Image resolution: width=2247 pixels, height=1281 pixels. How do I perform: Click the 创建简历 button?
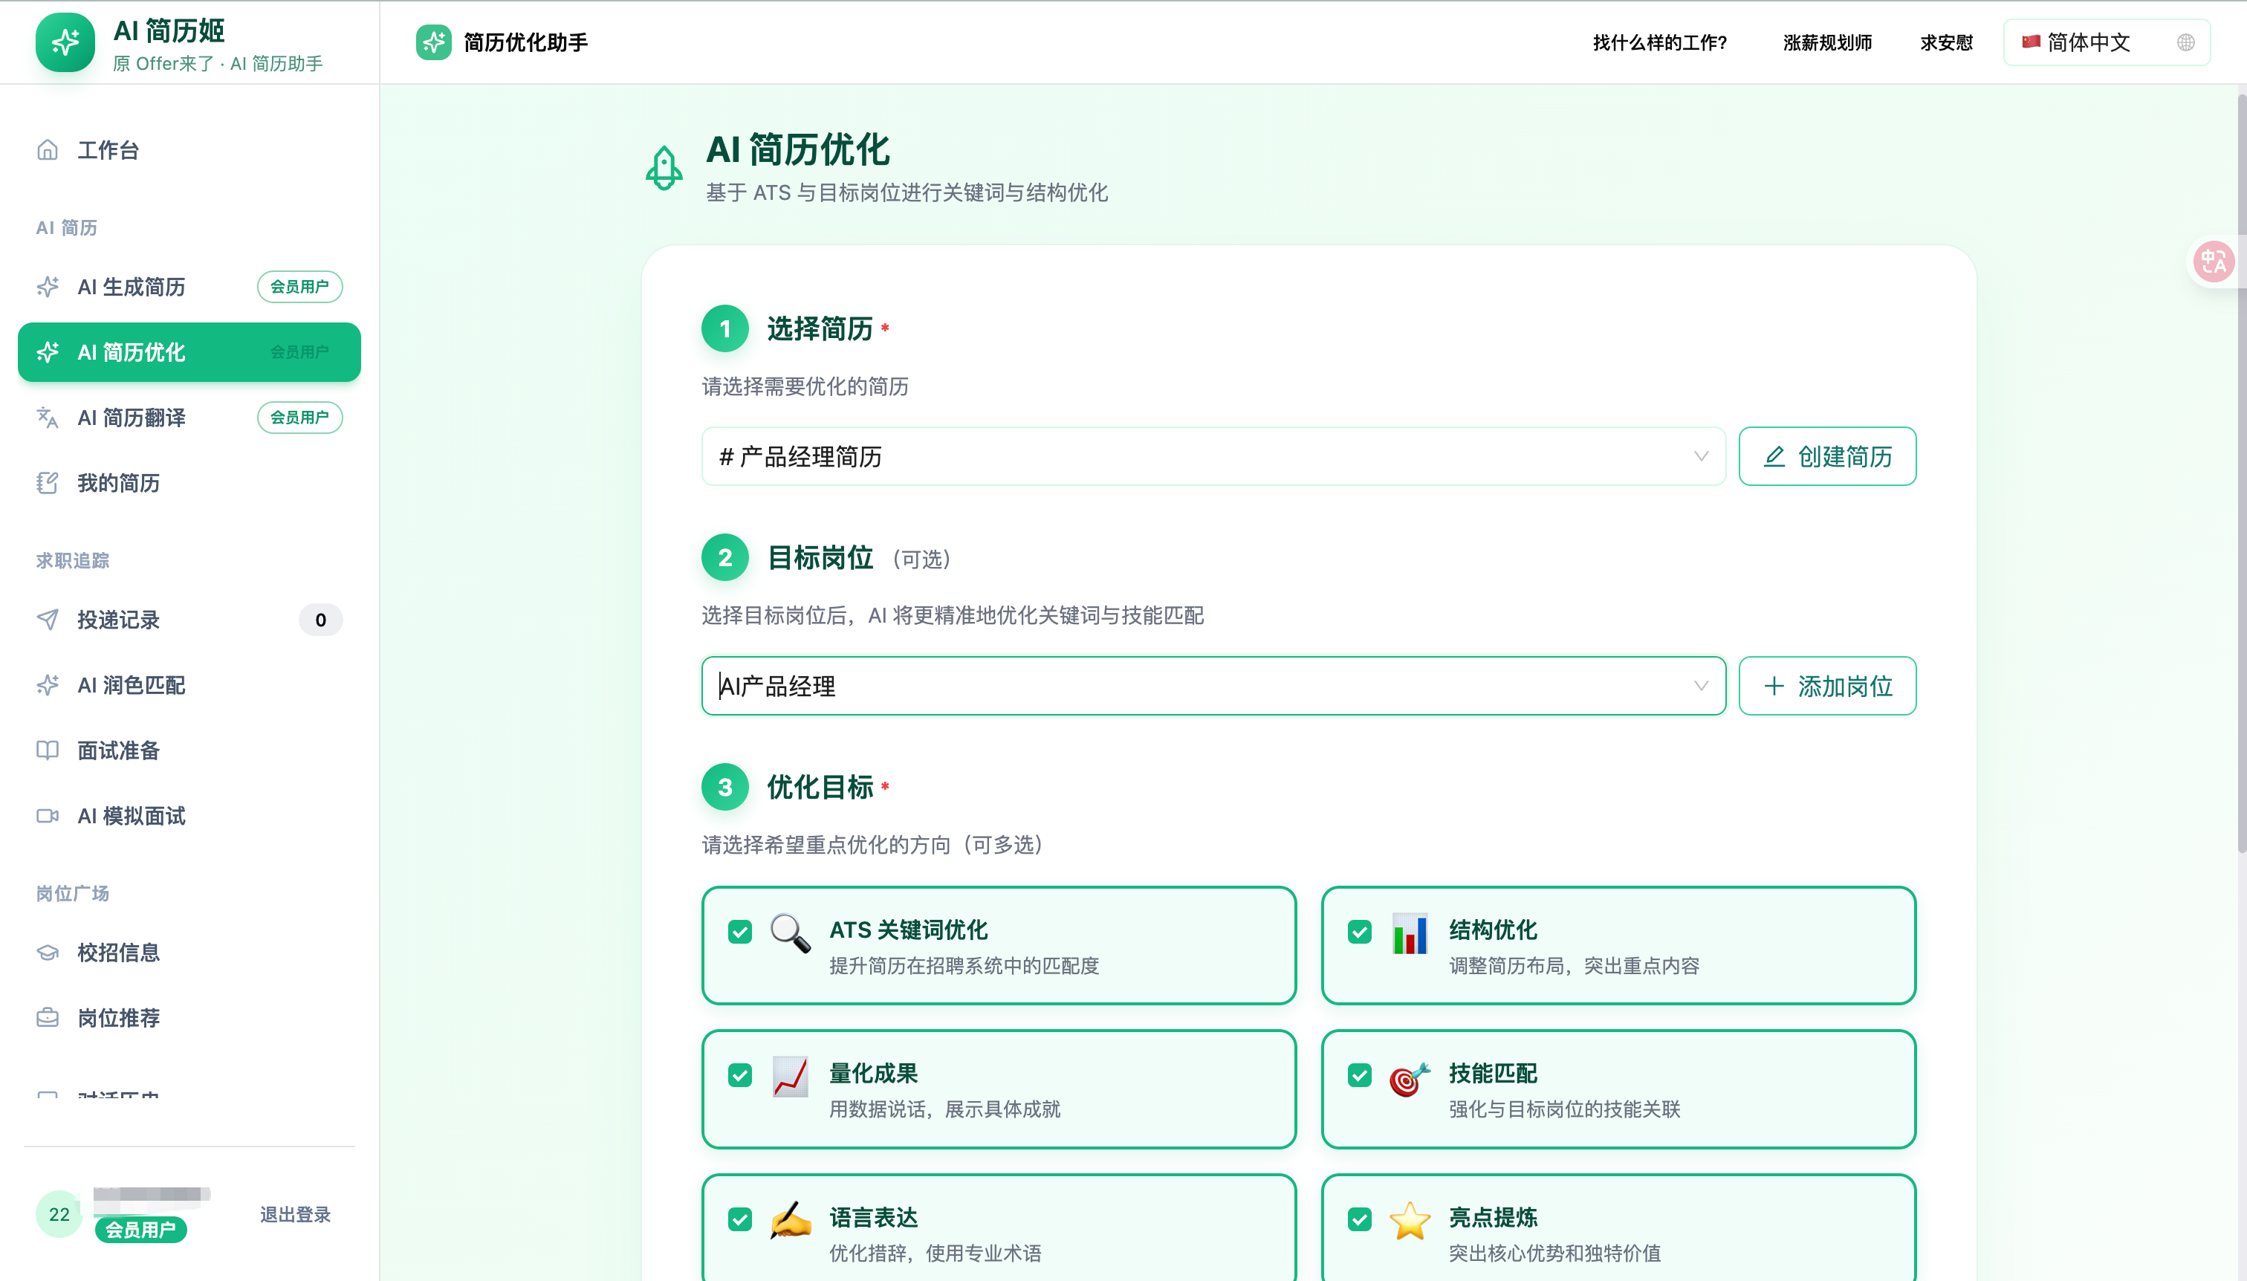pos(1826,457)
